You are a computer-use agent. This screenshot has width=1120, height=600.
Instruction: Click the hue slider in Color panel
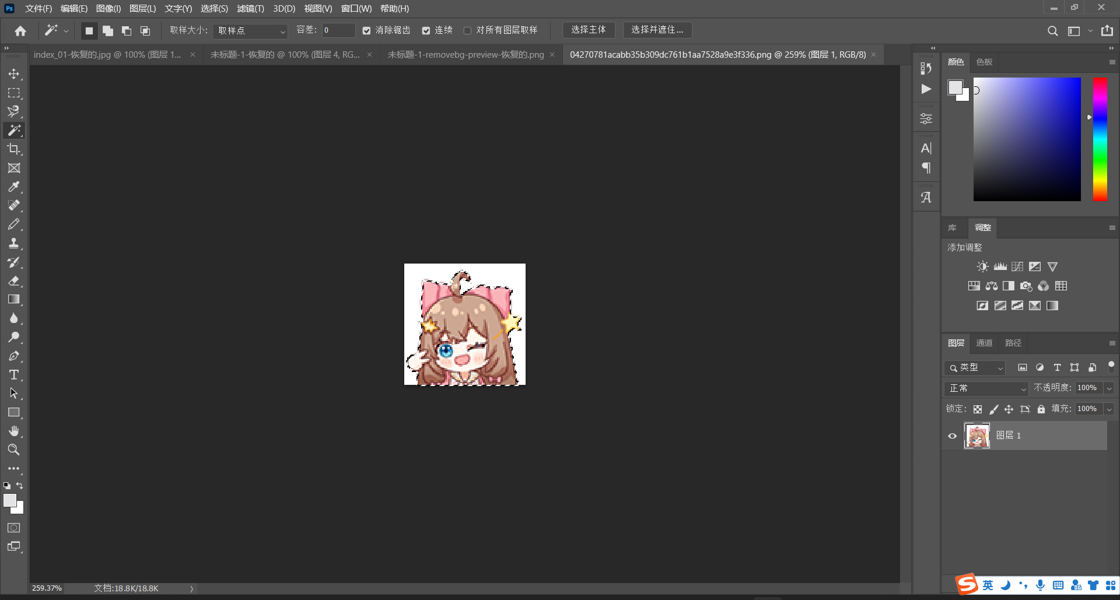coord(1100,139)
